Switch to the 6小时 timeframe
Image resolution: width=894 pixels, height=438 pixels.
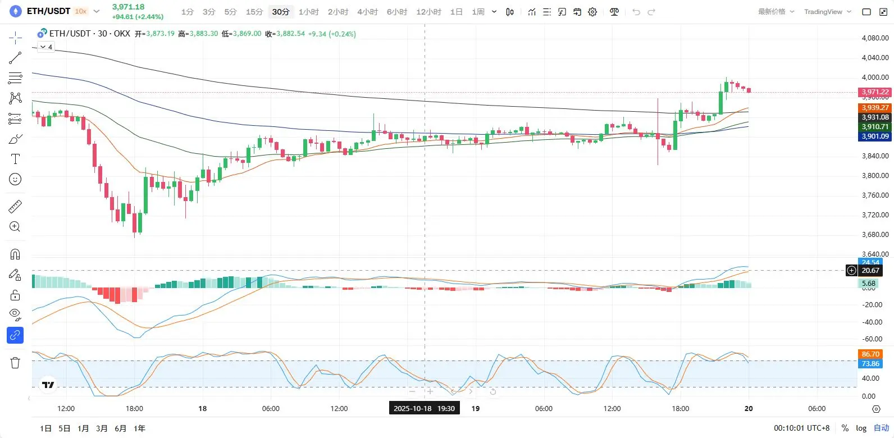tap(397, 12)
